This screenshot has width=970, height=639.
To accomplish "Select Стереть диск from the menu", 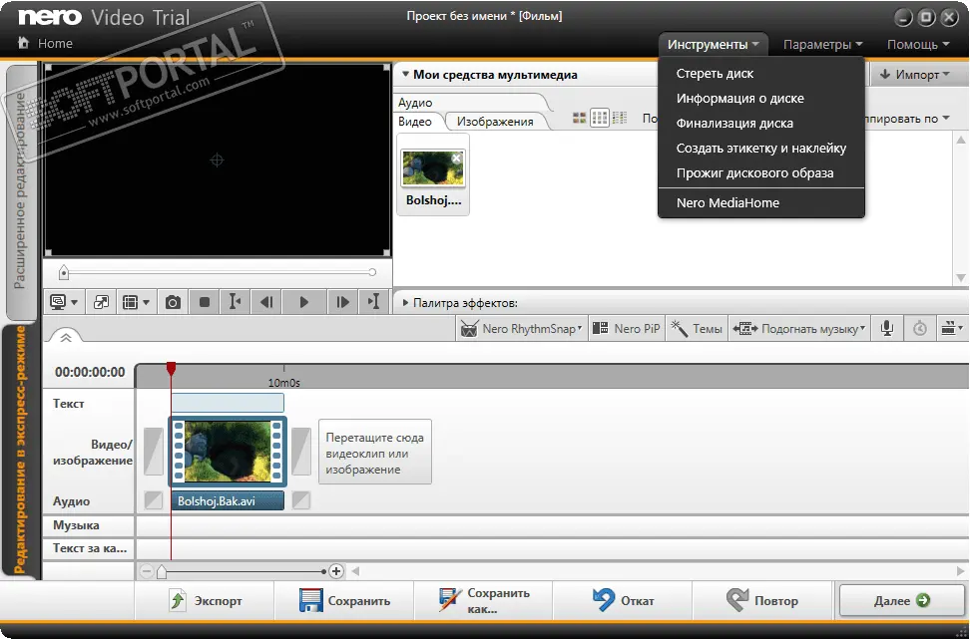I will click(715, 74).
